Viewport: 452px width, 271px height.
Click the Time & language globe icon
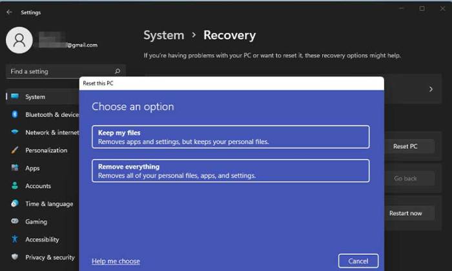click(x=15, y=203)
